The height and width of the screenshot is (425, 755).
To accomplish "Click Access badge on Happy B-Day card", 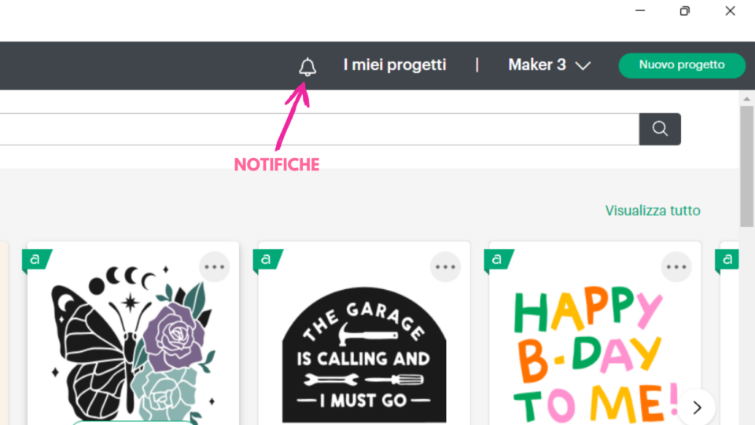I will click(498, 260).
